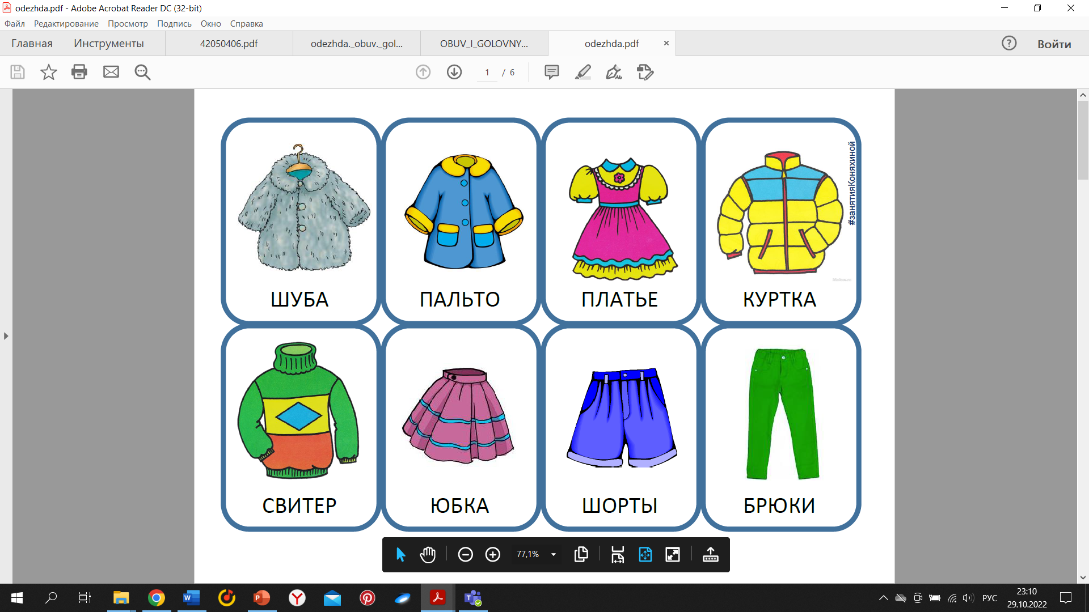This screenshot has height=612, width=1089.
Task: Open the Окно menu
Action: (210, 24)
